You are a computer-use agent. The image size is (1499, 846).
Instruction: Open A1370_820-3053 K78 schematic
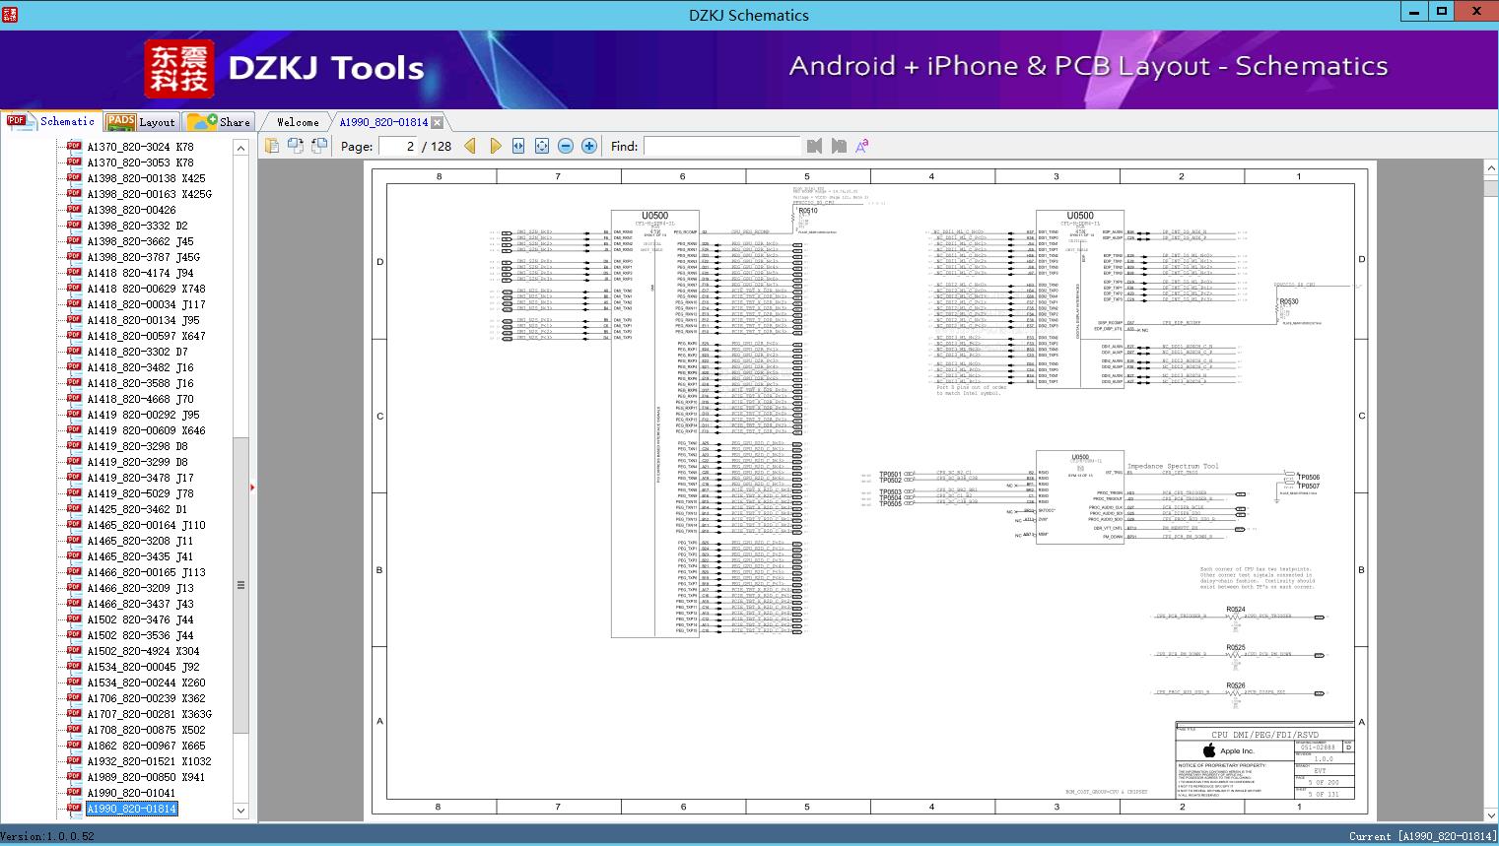[140, 163]
